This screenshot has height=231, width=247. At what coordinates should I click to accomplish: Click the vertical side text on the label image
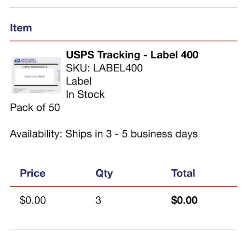pos(58,76)
